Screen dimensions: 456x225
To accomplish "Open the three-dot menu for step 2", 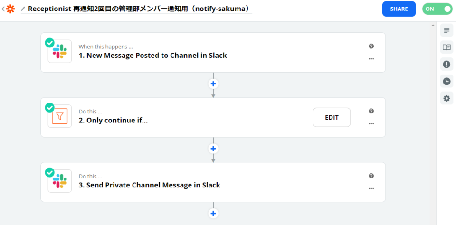I will pyautogui.click(x=371, y=123).
